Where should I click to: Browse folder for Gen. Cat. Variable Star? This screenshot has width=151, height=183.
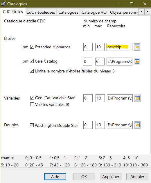[137, 98]
